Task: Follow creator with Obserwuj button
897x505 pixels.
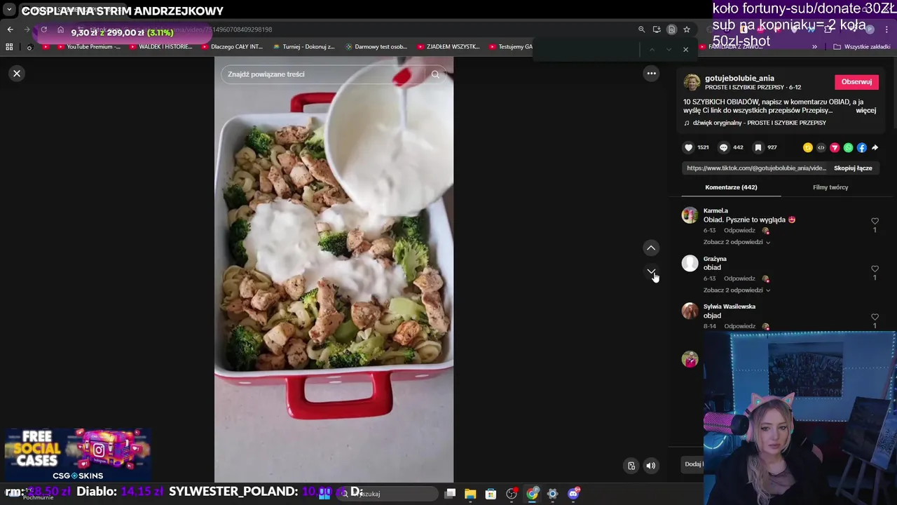Action: (x=856, y=82)
